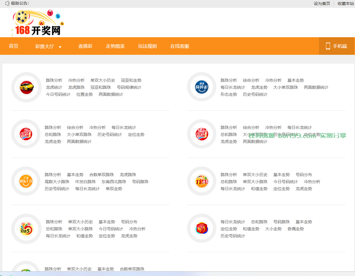This screenshot has height=276, width=355.
Task: Open 历史号码统计 in the 天津时时彩 card
Action: click(110, 134)
